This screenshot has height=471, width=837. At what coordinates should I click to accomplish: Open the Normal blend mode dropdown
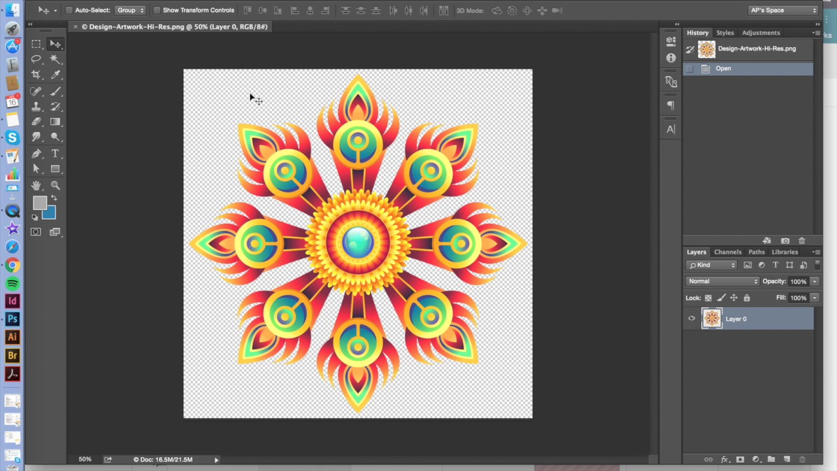point(723,281)
